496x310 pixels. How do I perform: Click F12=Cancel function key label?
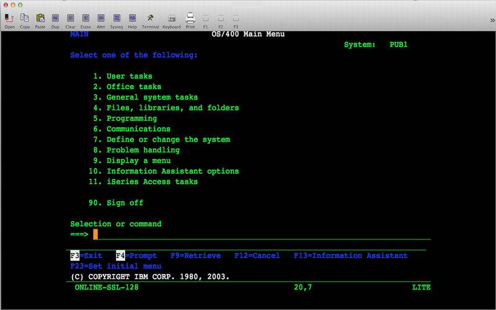coord(257,255)
